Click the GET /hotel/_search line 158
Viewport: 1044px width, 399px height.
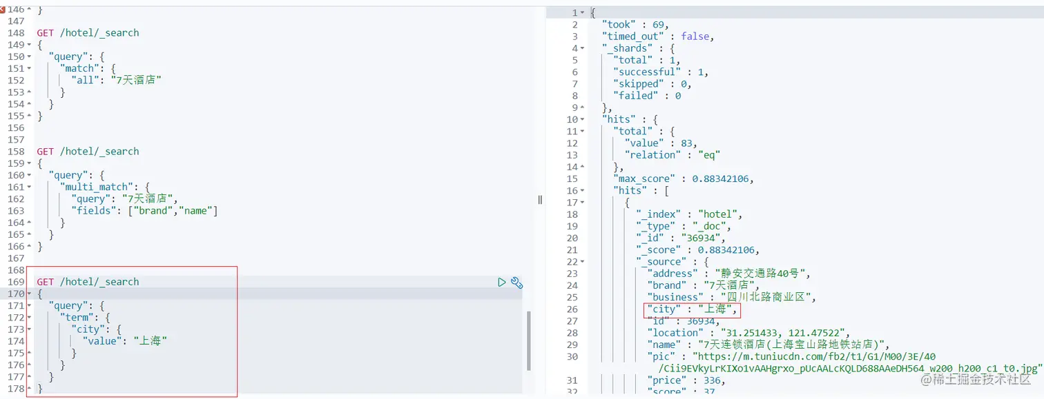pyautogui.click(x=88, y=152)
